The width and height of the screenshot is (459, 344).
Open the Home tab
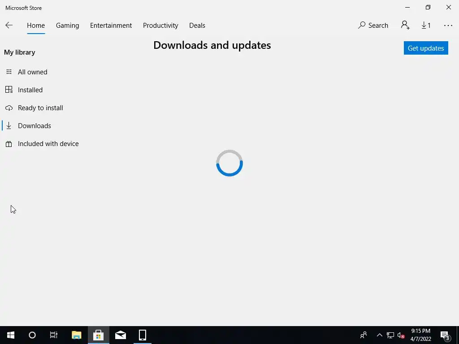(x=36, y=26)
